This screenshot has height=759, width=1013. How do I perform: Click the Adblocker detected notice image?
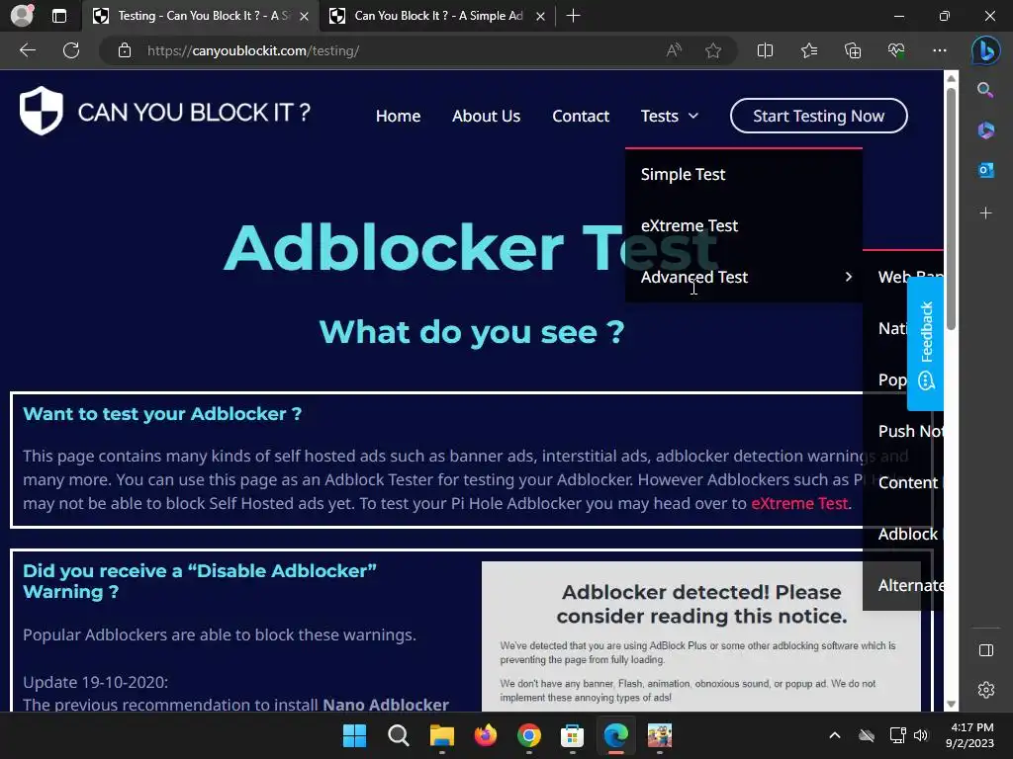coord(701,635)
